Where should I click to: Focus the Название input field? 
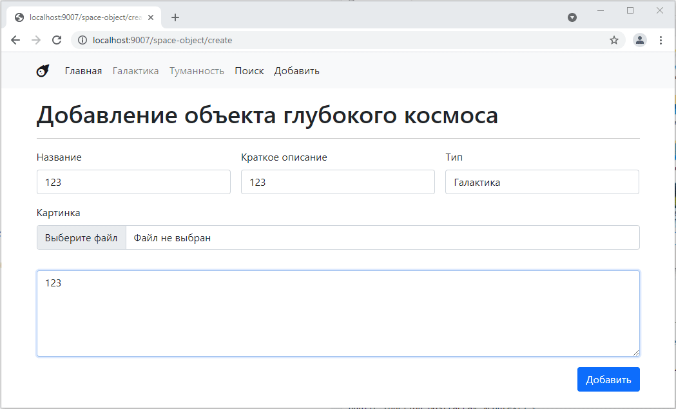coord(133,182)
